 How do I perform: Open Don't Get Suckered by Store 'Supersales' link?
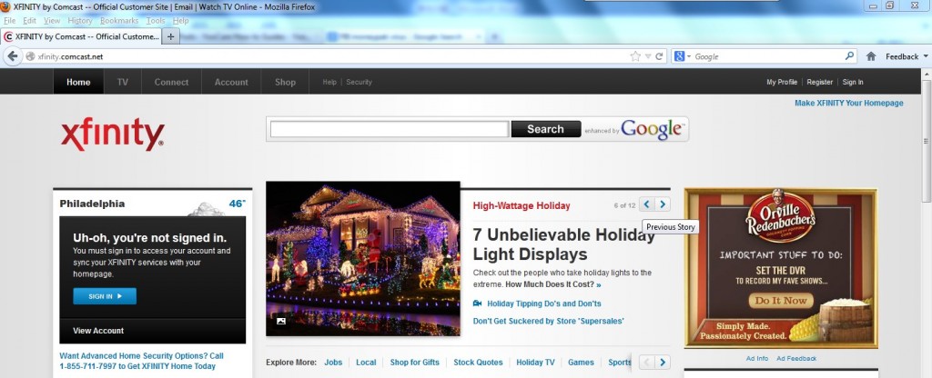tap(549, 321)
